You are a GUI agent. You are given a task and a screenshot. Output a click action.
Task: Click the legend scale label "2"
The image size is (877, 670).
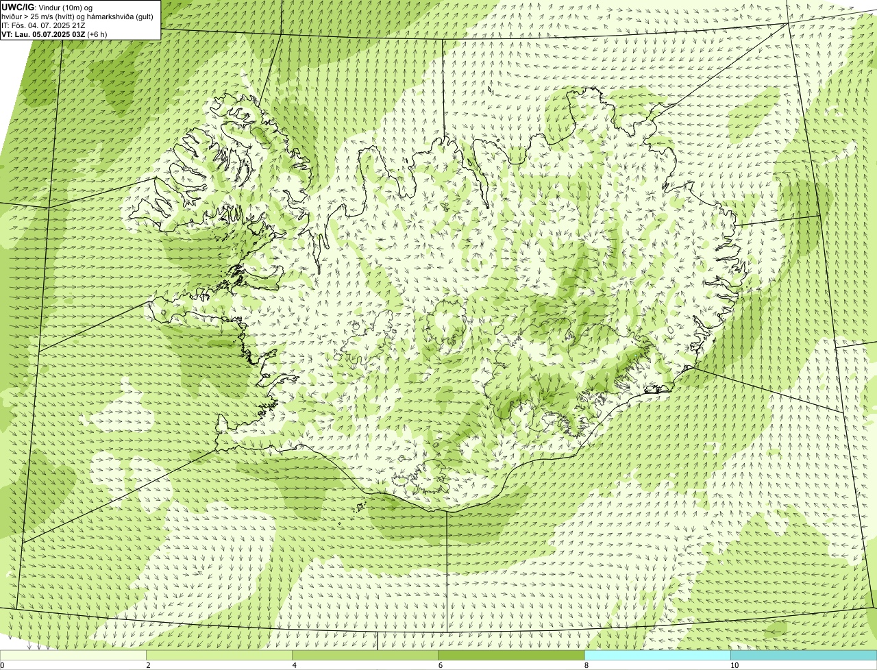[148, 665]
